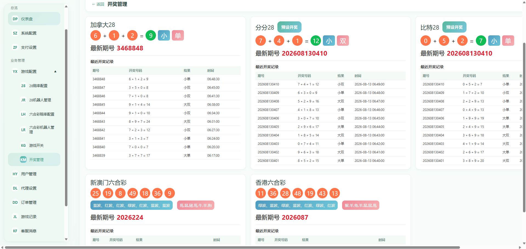Image resolution: width=526 pixels, height=249 pixels.
Task: Open the 仪表盘 dashboard DP icon
Action: point(15,19)
